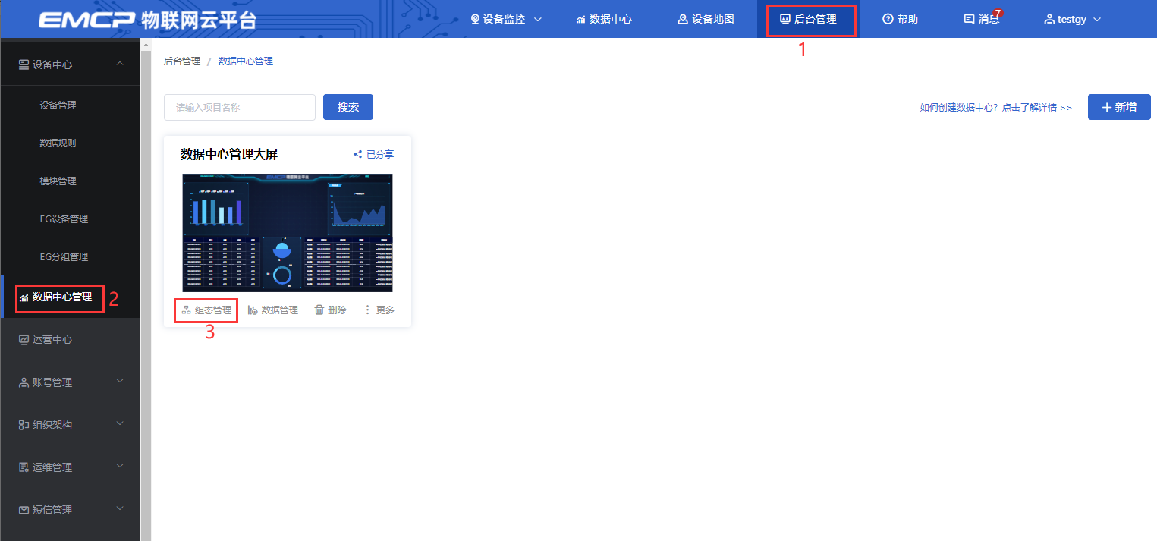The width and height of the screenshot is (1157, 541).
Task: Click the 搜索 button
Action: point(348,107)
